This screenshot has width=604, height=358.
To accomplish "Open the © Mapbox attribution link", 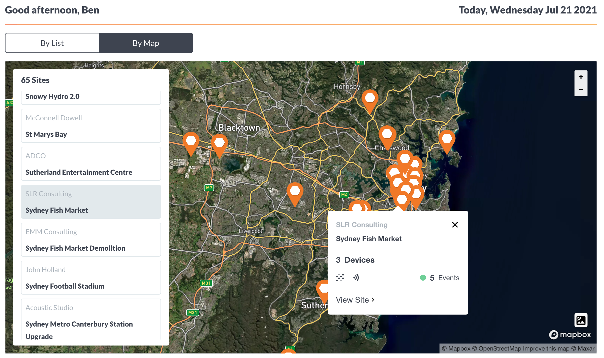I will [x=456, y=349].
